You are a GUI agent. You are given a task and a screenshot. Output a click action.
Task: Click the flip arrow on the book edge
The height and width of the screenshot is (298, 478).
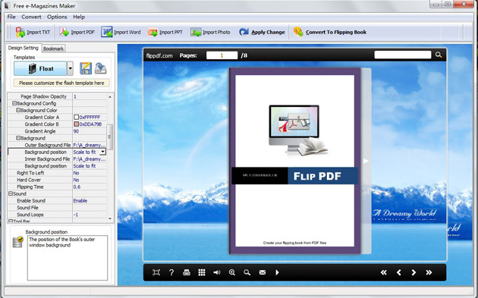click(366, 161)
